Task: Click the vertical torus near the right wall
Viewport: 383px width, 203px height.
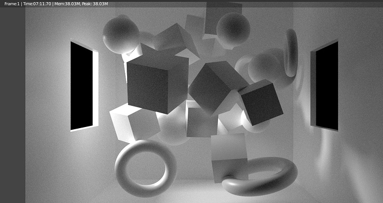Action: 291,53
